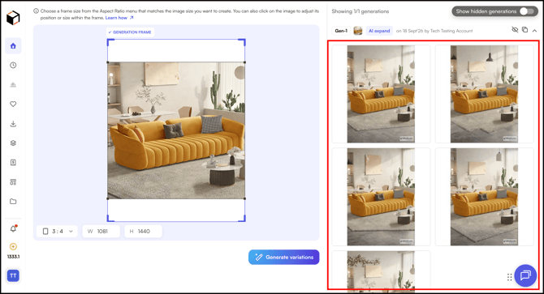Click the layers stack icon in sidebar

(x=13, y=143)
